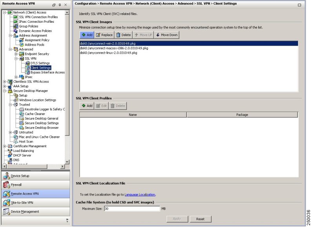
Task: Select DTLS Settings in the tree
Action: [x=40, y=63]
